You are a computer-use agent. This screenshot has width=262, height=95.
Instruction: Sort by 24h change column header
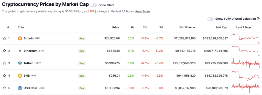[146, 28]
